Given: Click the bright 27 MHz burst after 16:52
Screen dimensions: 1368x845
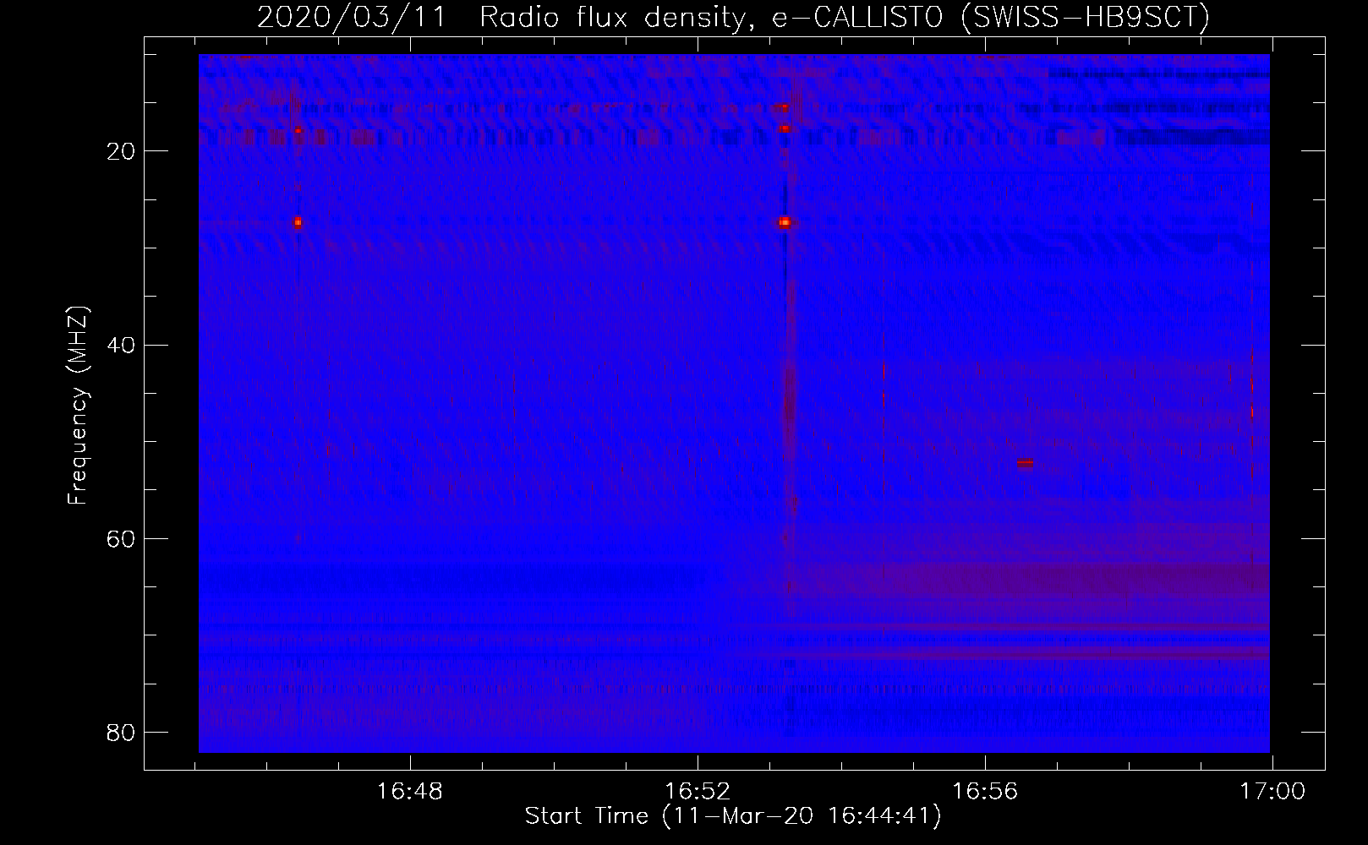Looking at the screenshot, I should (x=785, y=223).
